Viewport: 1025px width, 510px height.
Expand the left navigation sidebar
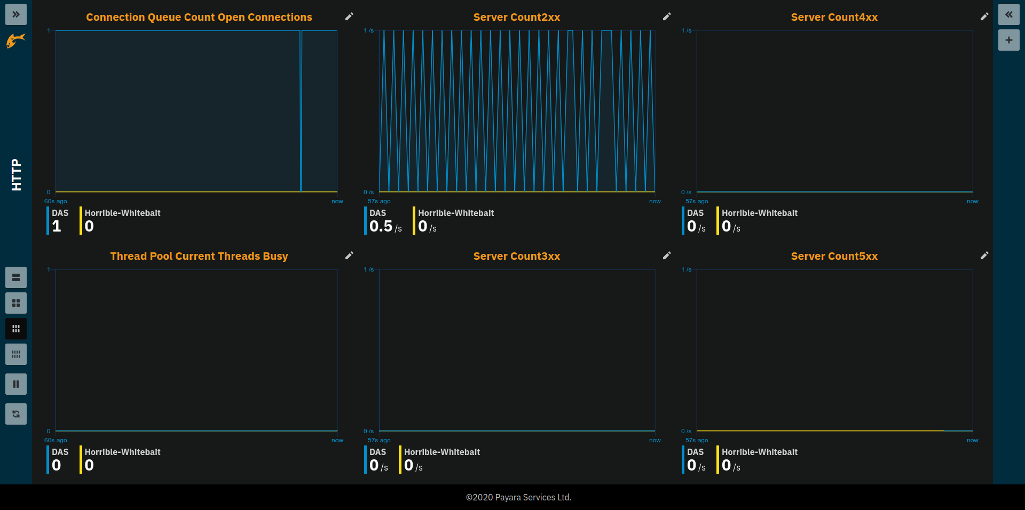(x=16, y=14)
